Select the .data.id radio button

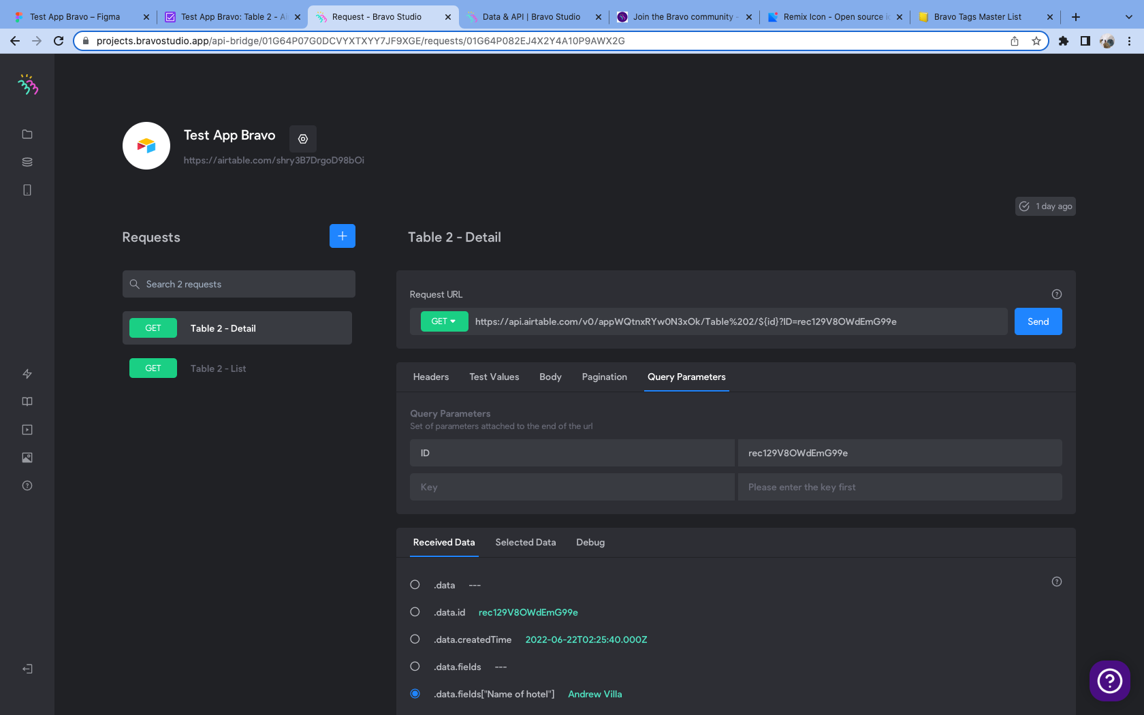(x=415, y=612)
